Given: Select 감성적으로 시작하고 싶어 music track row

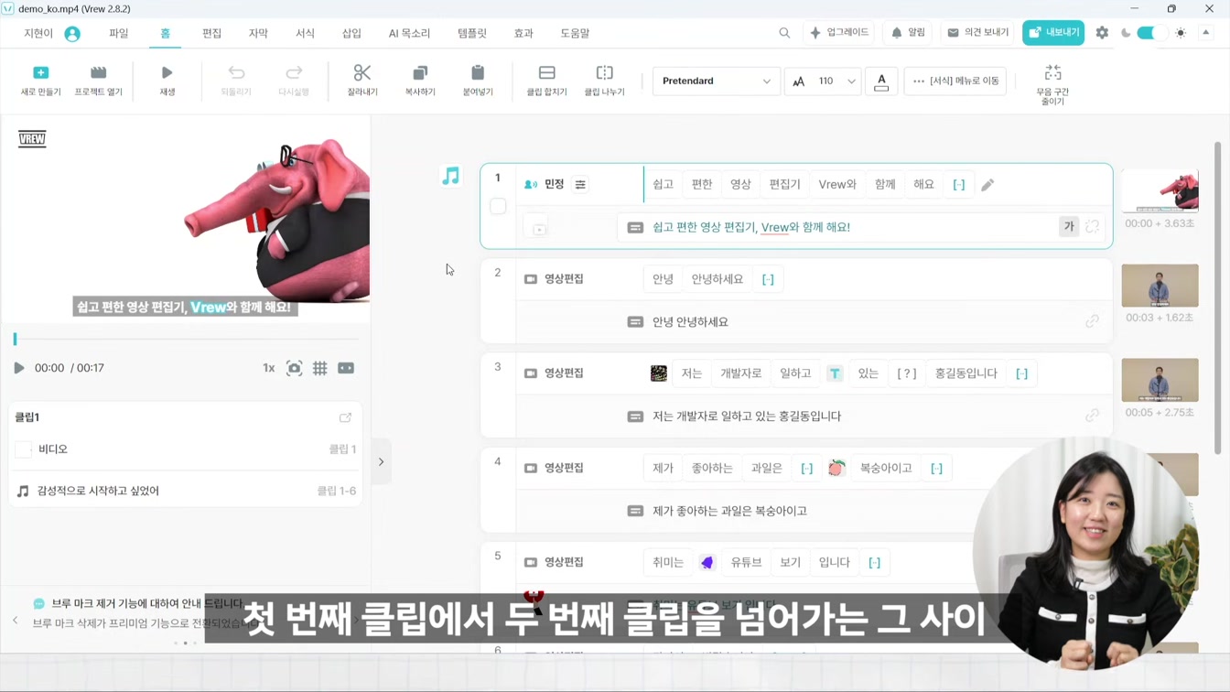Looking at the screenshot, I should [186, 492].
